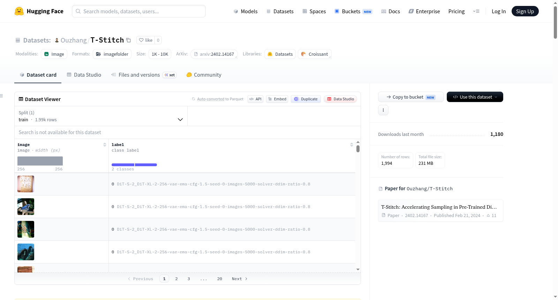Open Datasets in the top navigation
Image resolution: width=558 pixels, height=300 pixels.
click(280, 11)
